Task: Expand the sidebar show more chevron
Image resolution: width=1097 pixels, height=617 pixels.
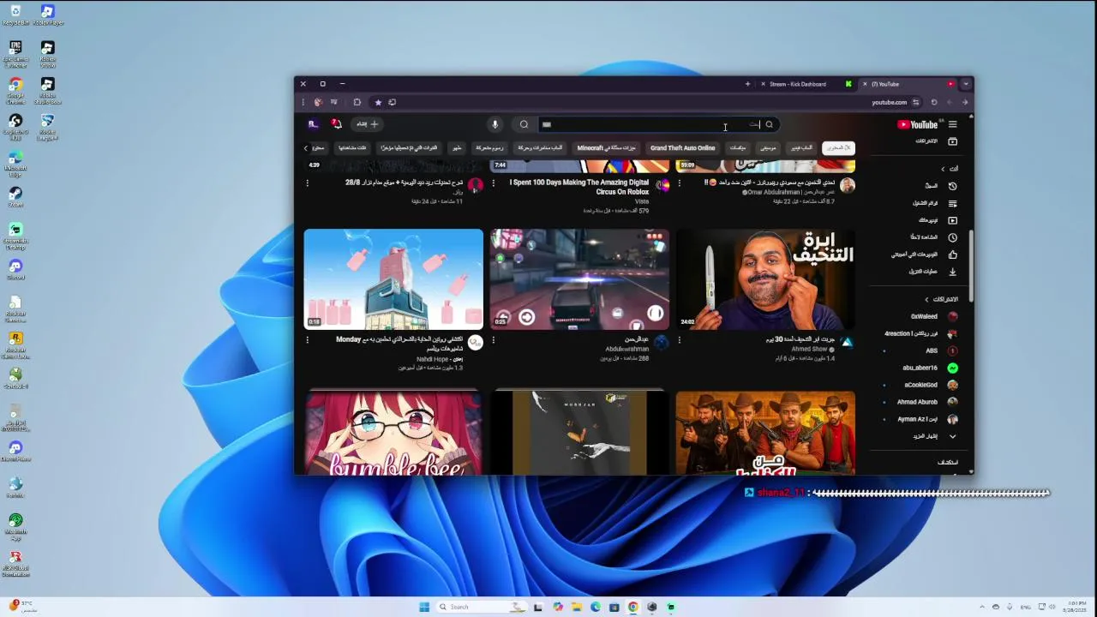Action: (x=952, y=436)
